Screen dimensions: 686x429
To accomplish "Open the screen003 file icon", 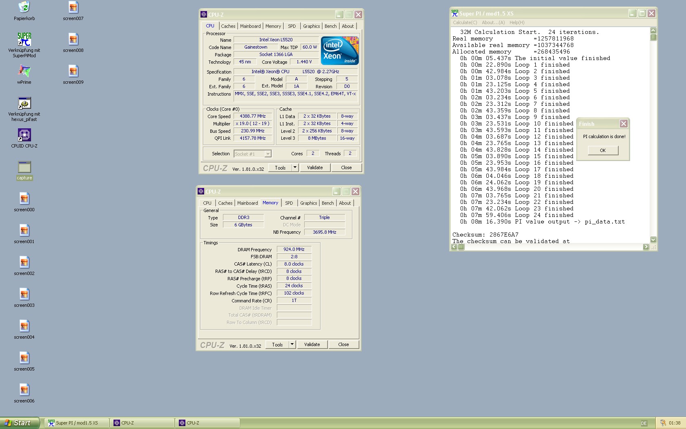I will pyautogui.click(x=24, y=295).
